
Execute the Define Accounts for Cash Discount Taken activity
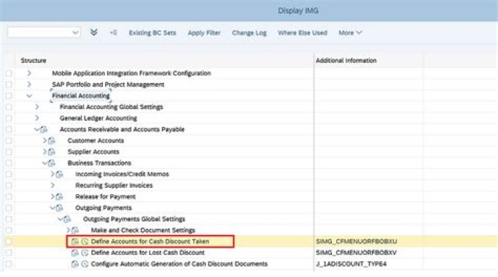coord(85,242)
